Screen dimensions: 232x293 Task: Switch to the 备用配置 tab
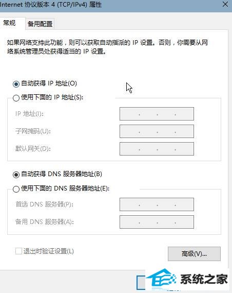tap(40, 24)
